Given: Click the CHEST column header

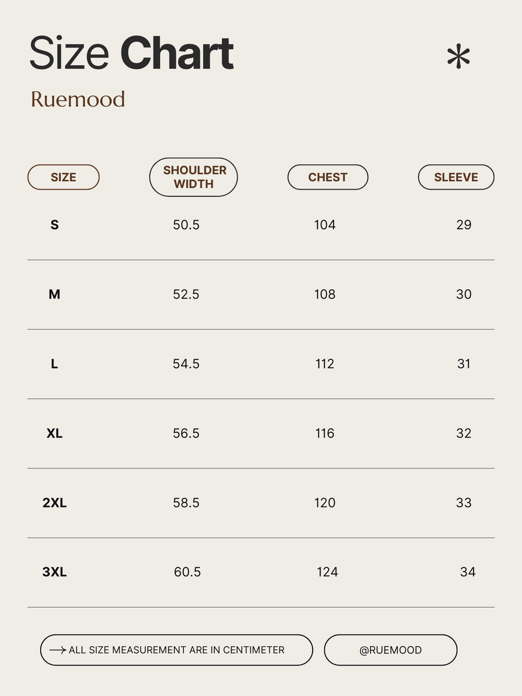Looking at the screenshot, I should pyautogui.click(x=328, y=177).
